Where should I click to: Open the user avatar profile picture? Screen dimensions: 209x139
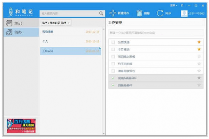click(x=184, y=14)
